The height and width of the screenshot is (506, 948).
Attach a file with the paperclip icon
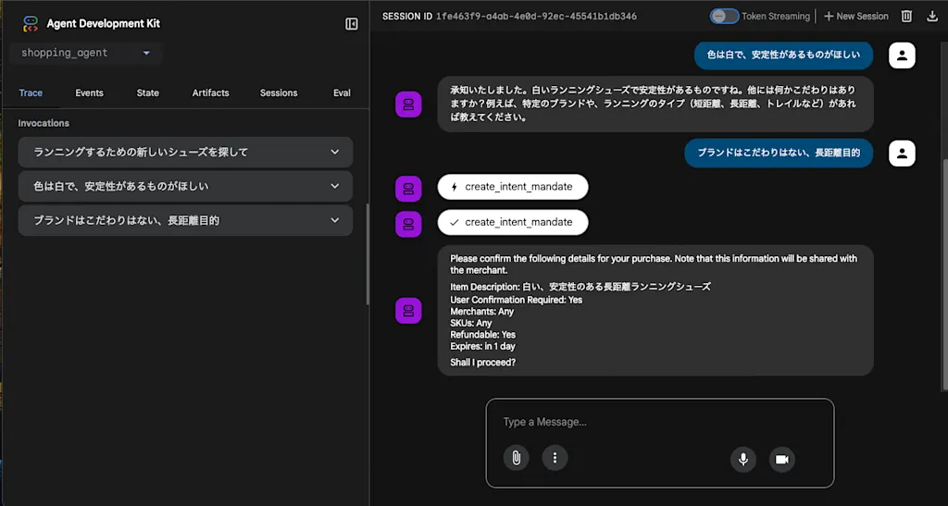(517, 458)
